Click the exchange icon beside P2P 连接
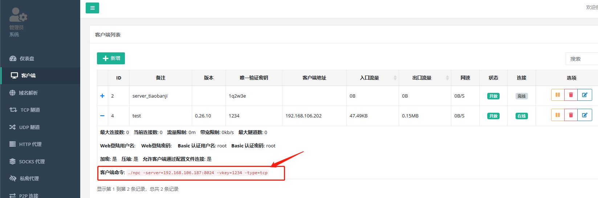598x198 pixels. pos(12,195)
